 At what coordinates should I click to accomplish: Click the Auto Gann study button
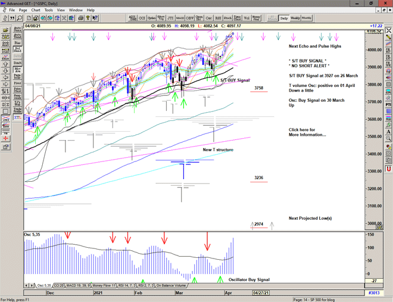coord(17,28)
